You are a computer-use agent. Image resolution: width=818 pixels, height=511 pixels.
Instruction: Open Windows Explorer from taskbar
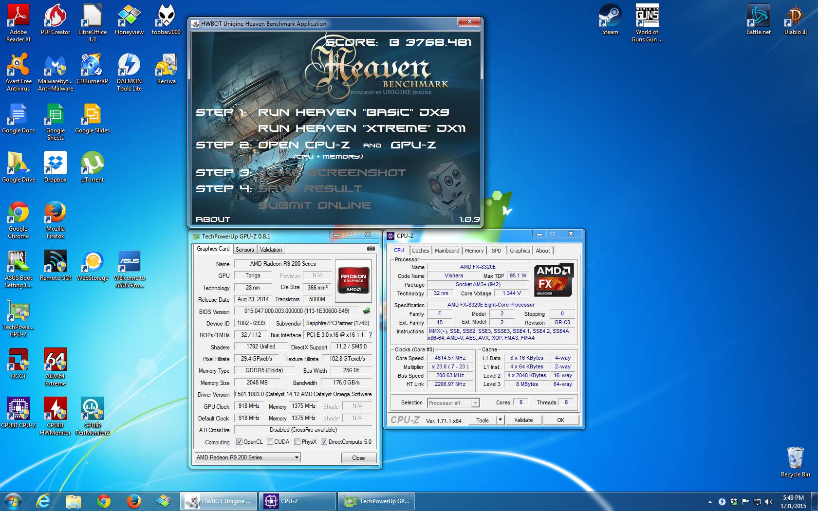coord(74,501)
